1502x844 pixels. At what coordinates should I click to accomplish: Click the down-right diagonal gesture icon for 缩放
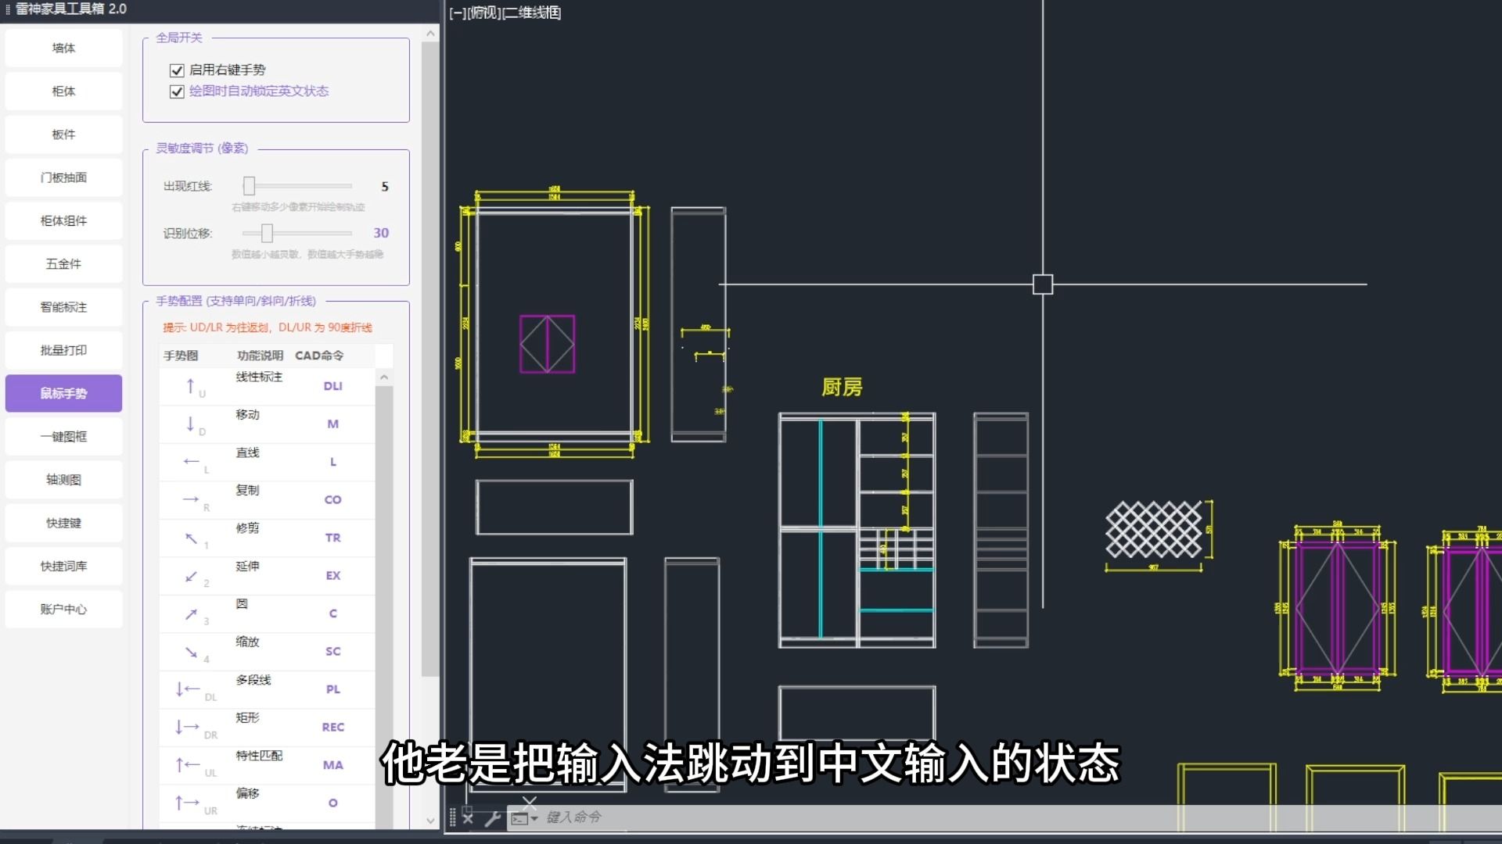click(191, 652)
